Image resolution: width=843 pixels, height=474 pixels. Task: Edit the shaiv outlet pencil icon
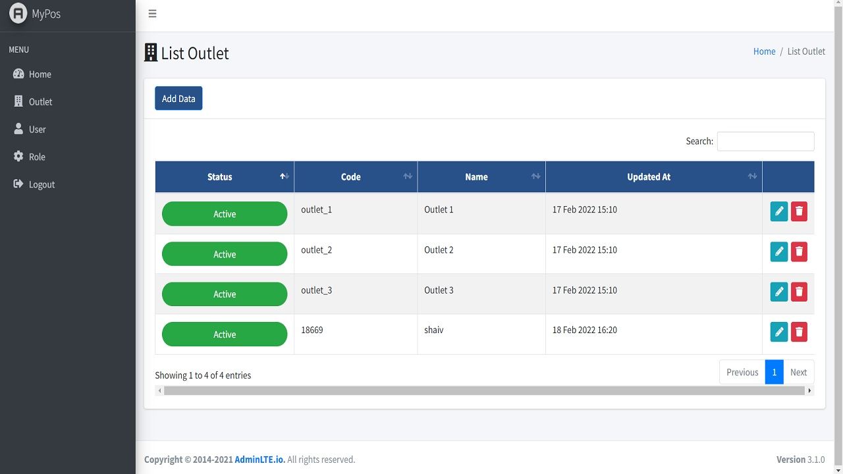click(x=778, y=332)
